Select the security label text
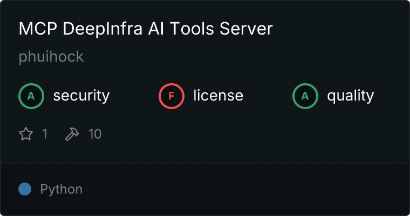 point(81,96)
